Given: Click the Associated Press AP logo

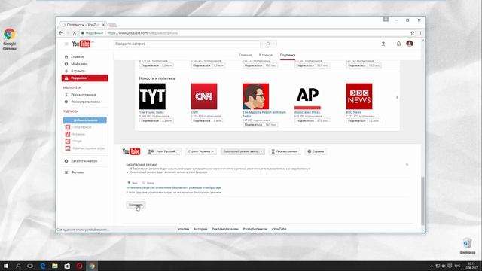Looking at the screenshot, I should [x=307, y=96].
